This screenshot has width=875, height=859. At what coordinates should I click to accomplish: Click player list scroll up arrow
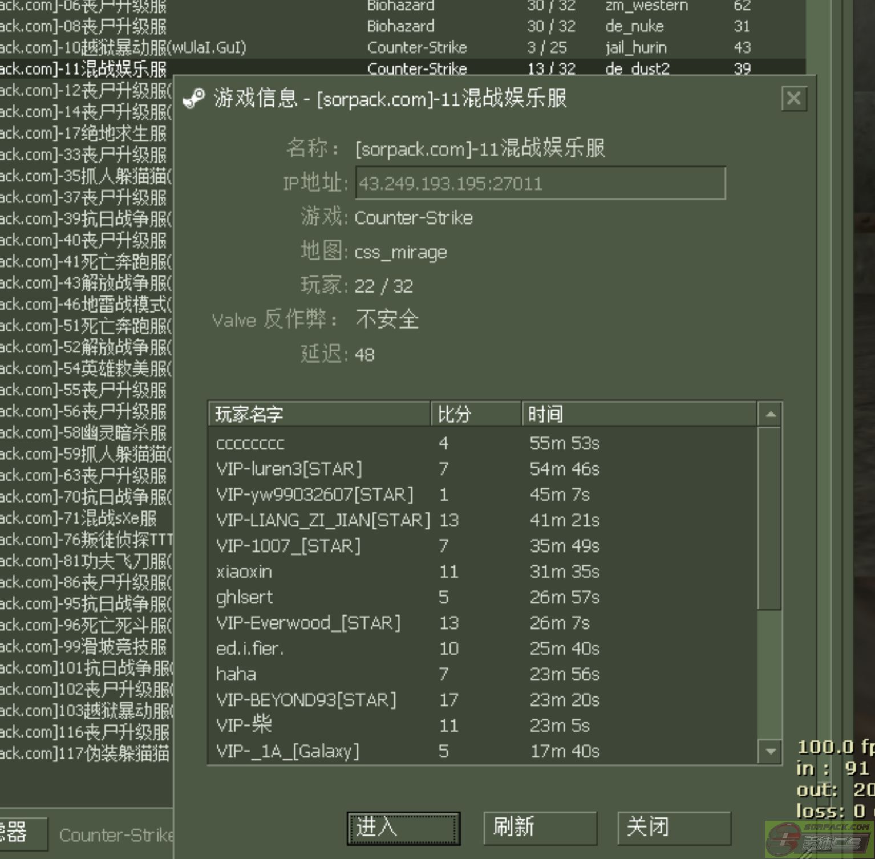click(x=770, y=414)
